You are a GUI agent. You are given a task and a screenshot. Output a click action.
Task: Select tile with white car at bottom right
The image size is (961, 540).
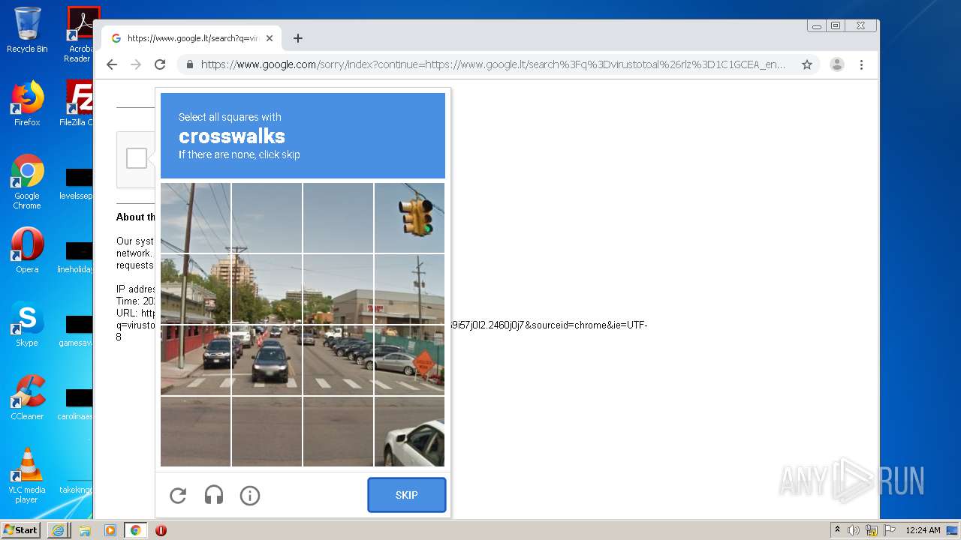tap(409, 431)
